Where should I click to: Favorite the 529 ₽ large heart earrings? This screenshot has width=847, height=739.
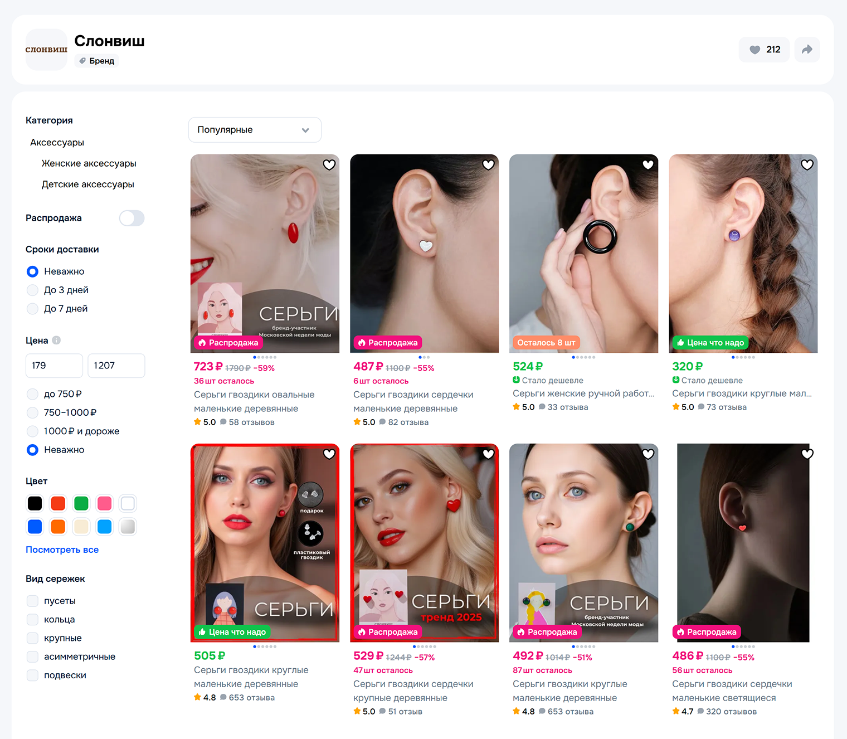[489, 454]
